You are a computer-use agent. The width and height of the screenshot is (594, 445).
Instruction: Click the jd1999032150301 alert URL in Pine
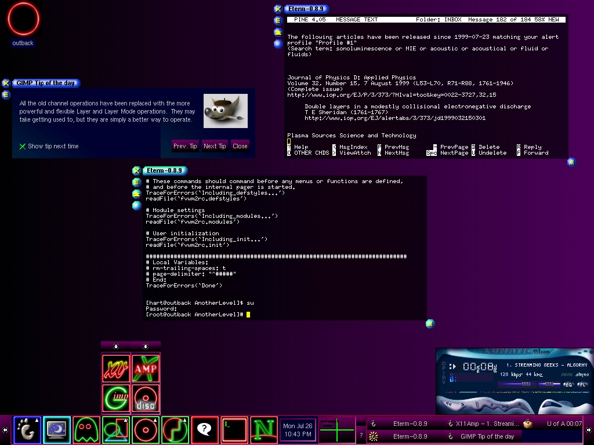coord(395,118)
